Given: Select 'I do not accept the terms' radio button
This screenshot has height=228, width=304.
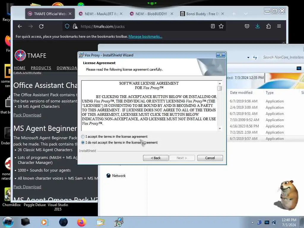Looking at the screenshot, I should tap(83, 142).
